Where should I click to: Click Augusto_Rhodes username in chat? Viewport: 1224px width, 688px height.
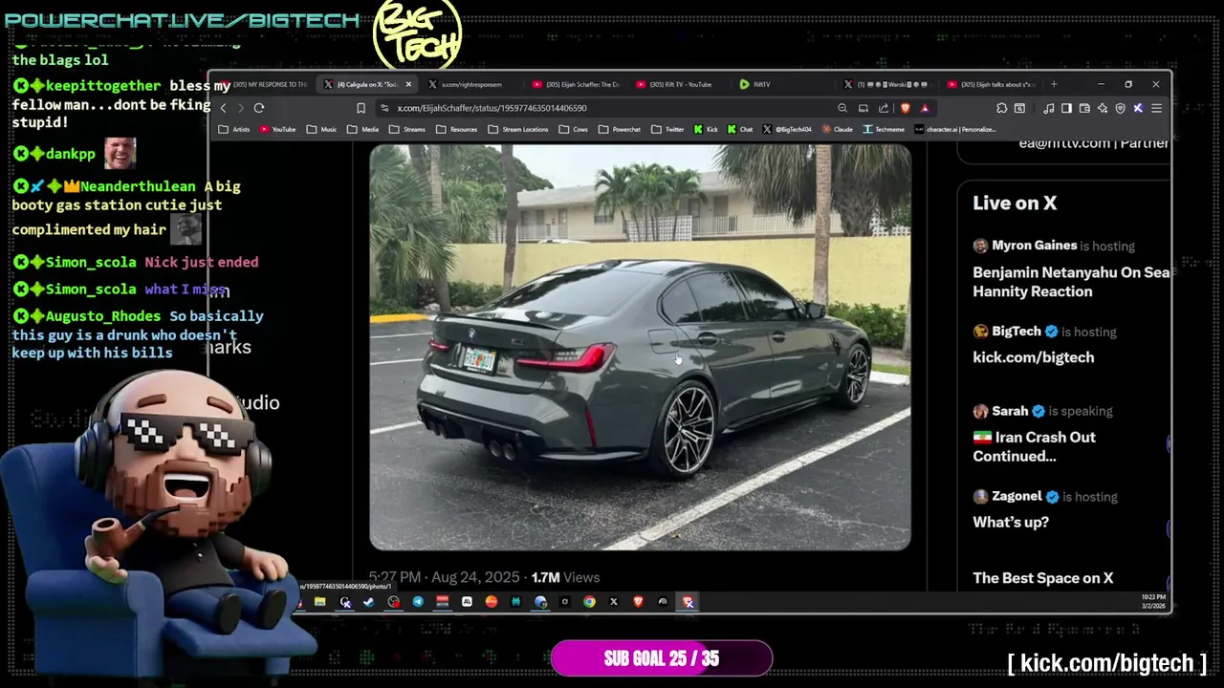pos(104,316)
